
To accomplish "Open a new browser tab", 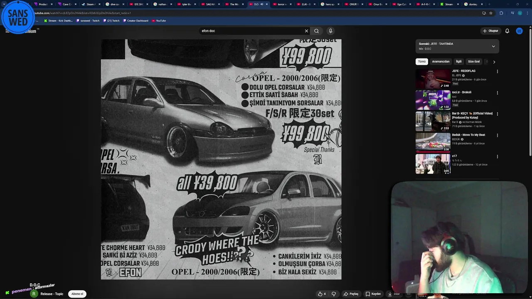I will [489, 4].
